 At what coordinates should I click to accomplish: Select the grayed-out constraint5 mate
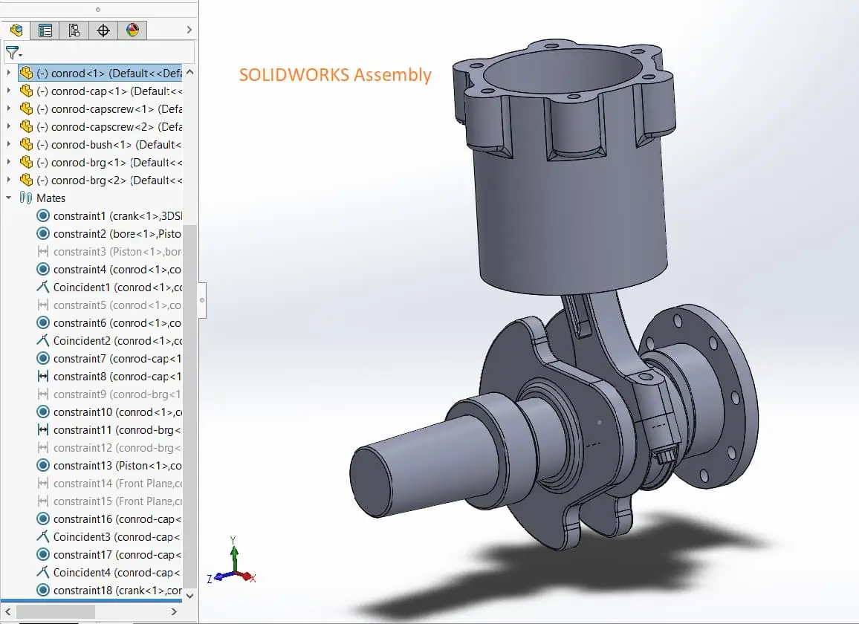click(104, 305)
